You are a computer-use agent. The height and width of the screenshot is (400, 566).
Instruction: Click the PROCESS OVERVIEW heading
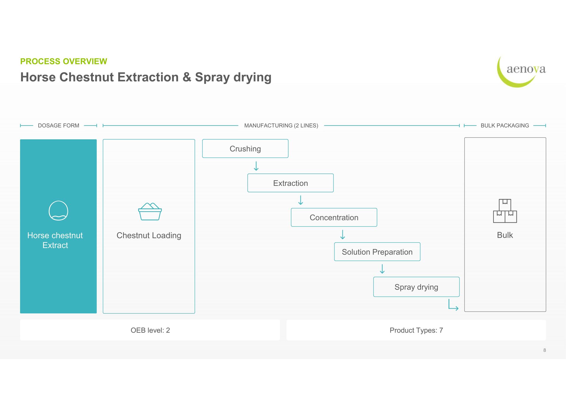64,61
